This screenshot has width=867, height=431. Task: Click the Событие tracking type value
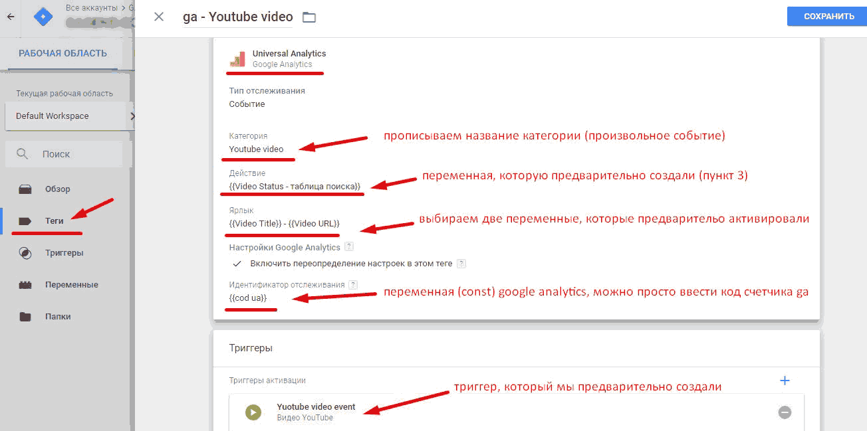tap(247, 104)
